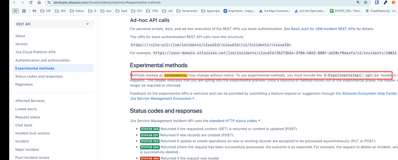Image resolution: width=398 pixels, height=160 pixels.
Task: Click the STATUS 204 badge
Action: click(x=150, y=147)
